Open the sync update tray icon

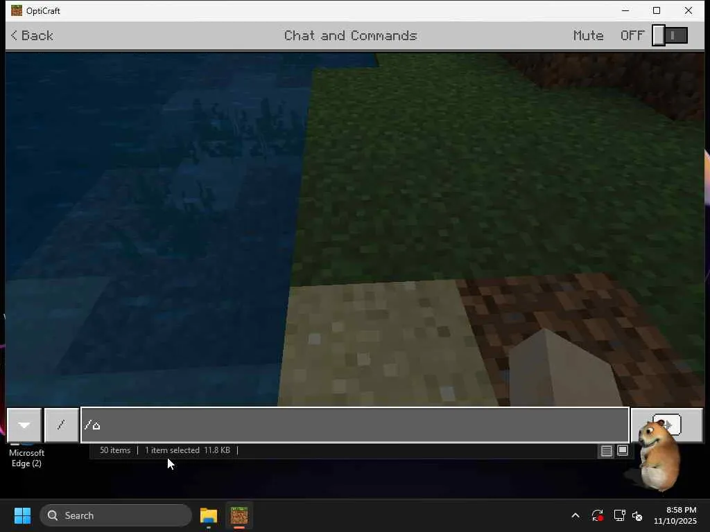[x=598, y=515]
